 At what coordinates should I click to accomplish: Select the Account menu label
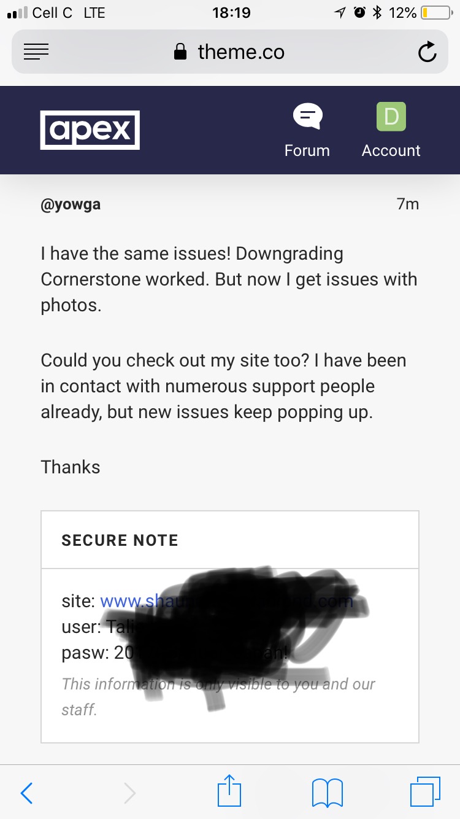click(x=391, y=150)
